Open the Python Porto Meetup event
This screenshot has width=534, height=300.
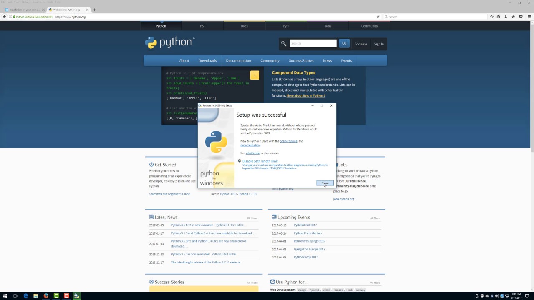click(x=307, y=233)
